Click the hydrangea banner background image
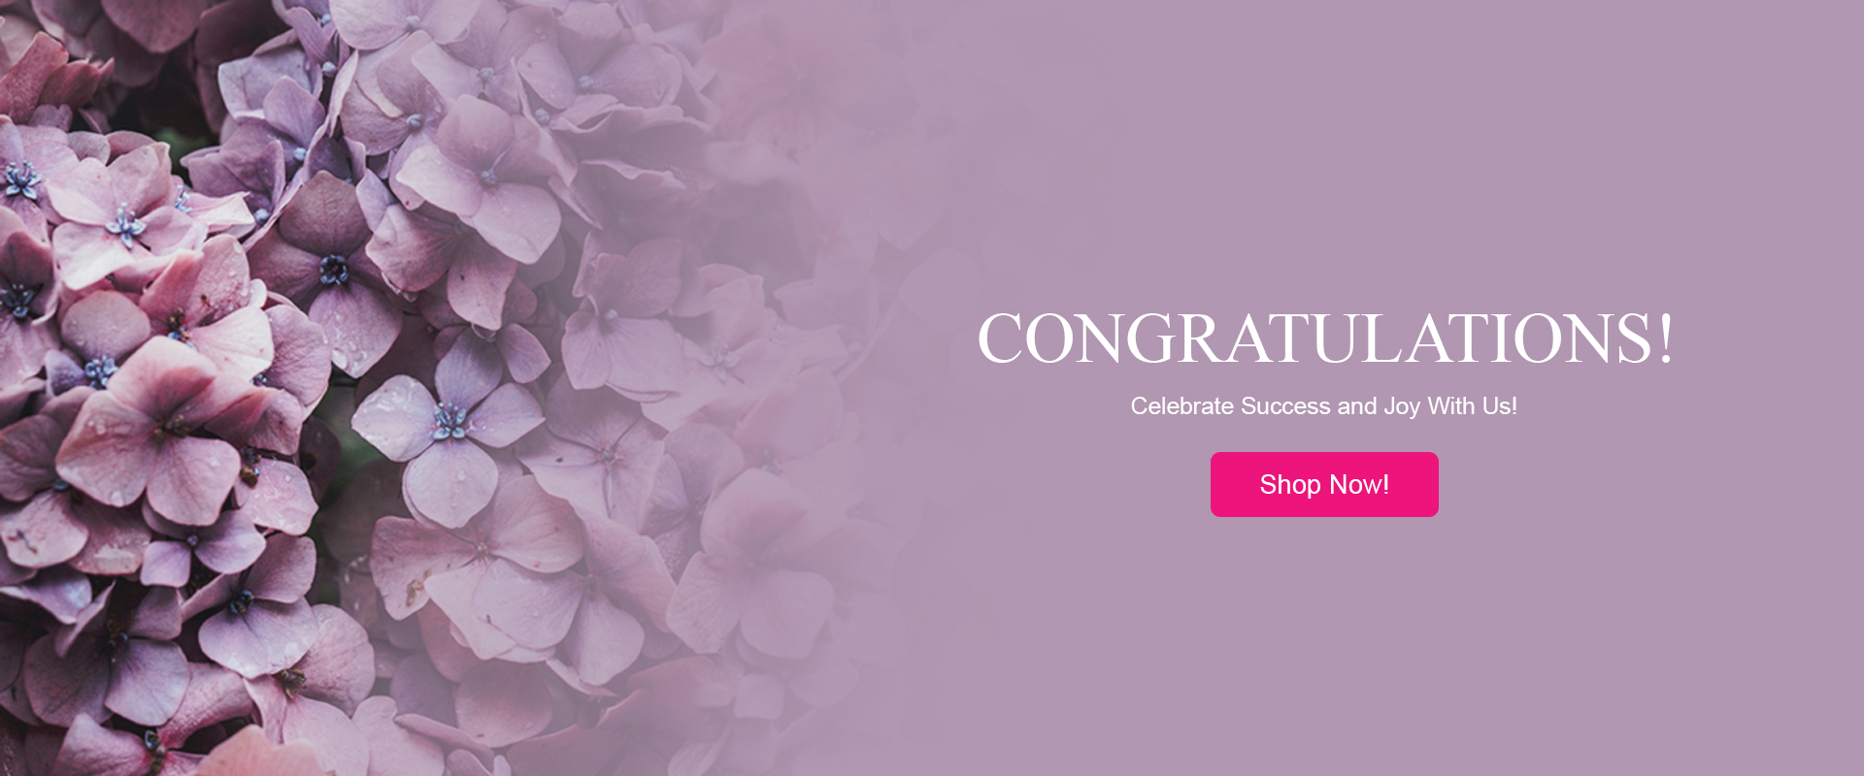 click(932, 388)
